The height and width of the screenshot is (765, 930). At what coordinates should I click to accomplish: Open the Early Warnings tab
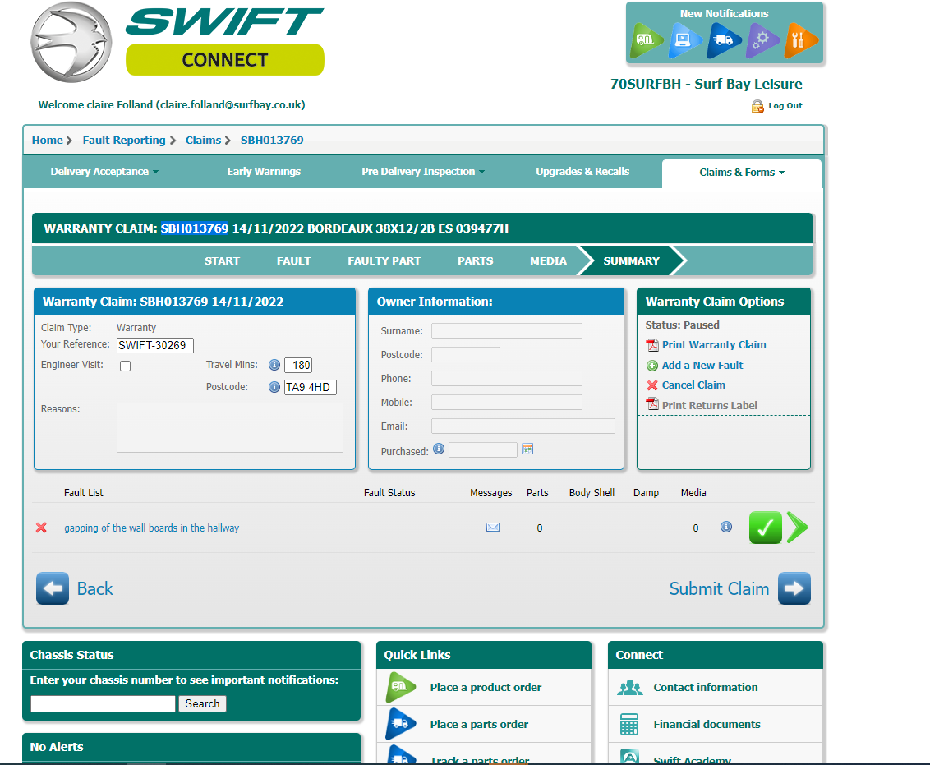(264, 172)
